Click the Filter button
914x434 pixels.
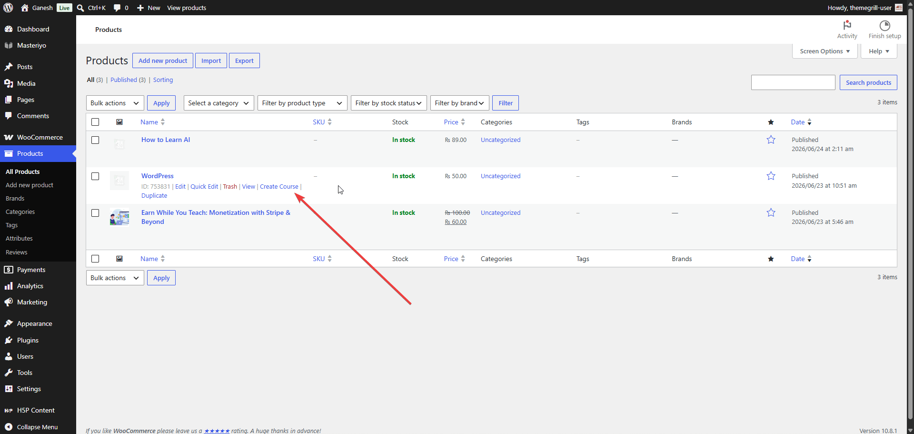coord(506,103)
